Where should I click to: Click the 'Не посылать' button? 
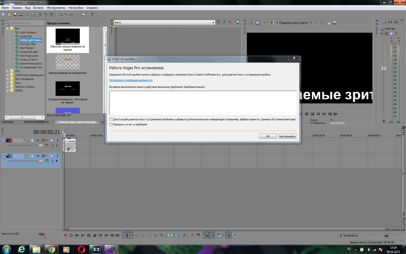pos(287,136)
